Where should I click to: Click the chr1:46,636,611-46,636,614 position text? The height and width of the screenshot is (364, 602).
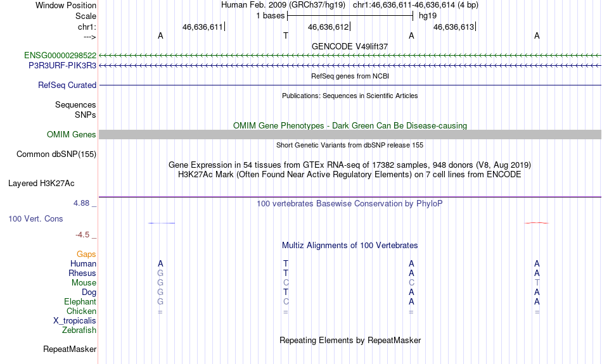tap(416, 5)
